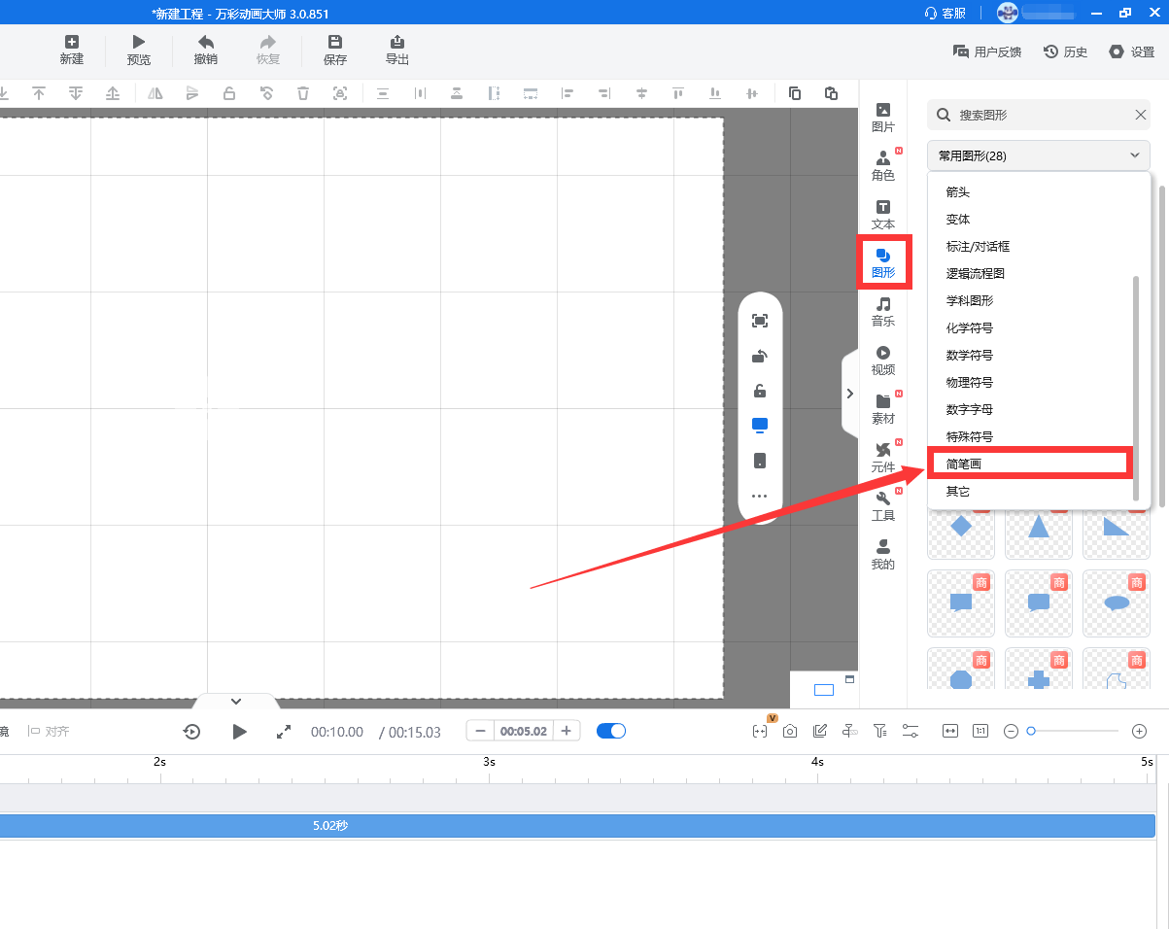This screenshot has height=929, width=1169.
Task: Click the category list scrollbar
Action: coord(1135,389)
